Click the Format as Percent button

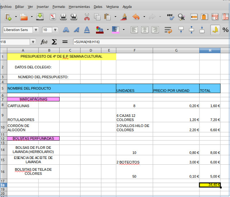(226, 30)
